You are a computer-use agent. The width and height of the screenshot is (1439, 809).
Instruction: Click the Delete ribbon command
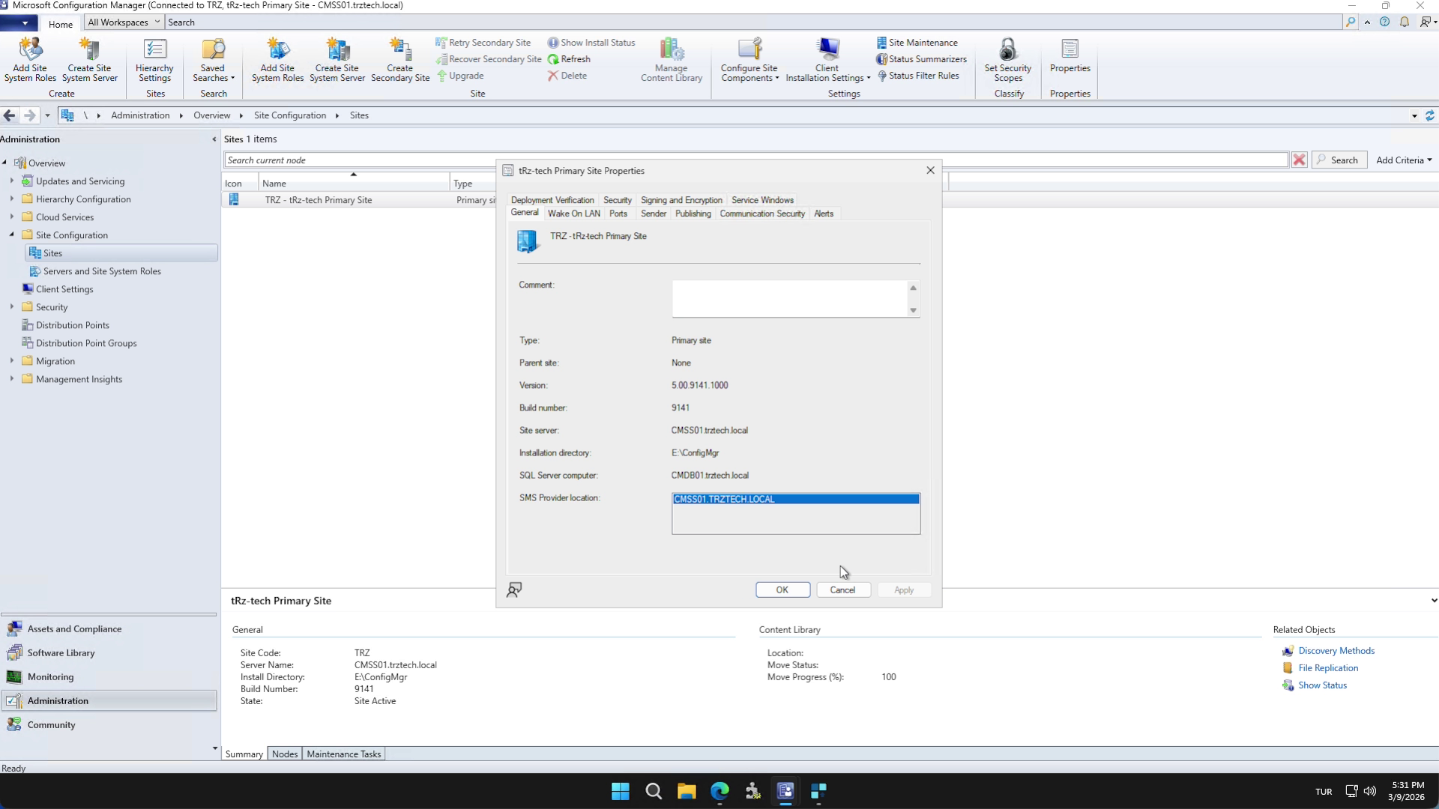pos(567,76)
